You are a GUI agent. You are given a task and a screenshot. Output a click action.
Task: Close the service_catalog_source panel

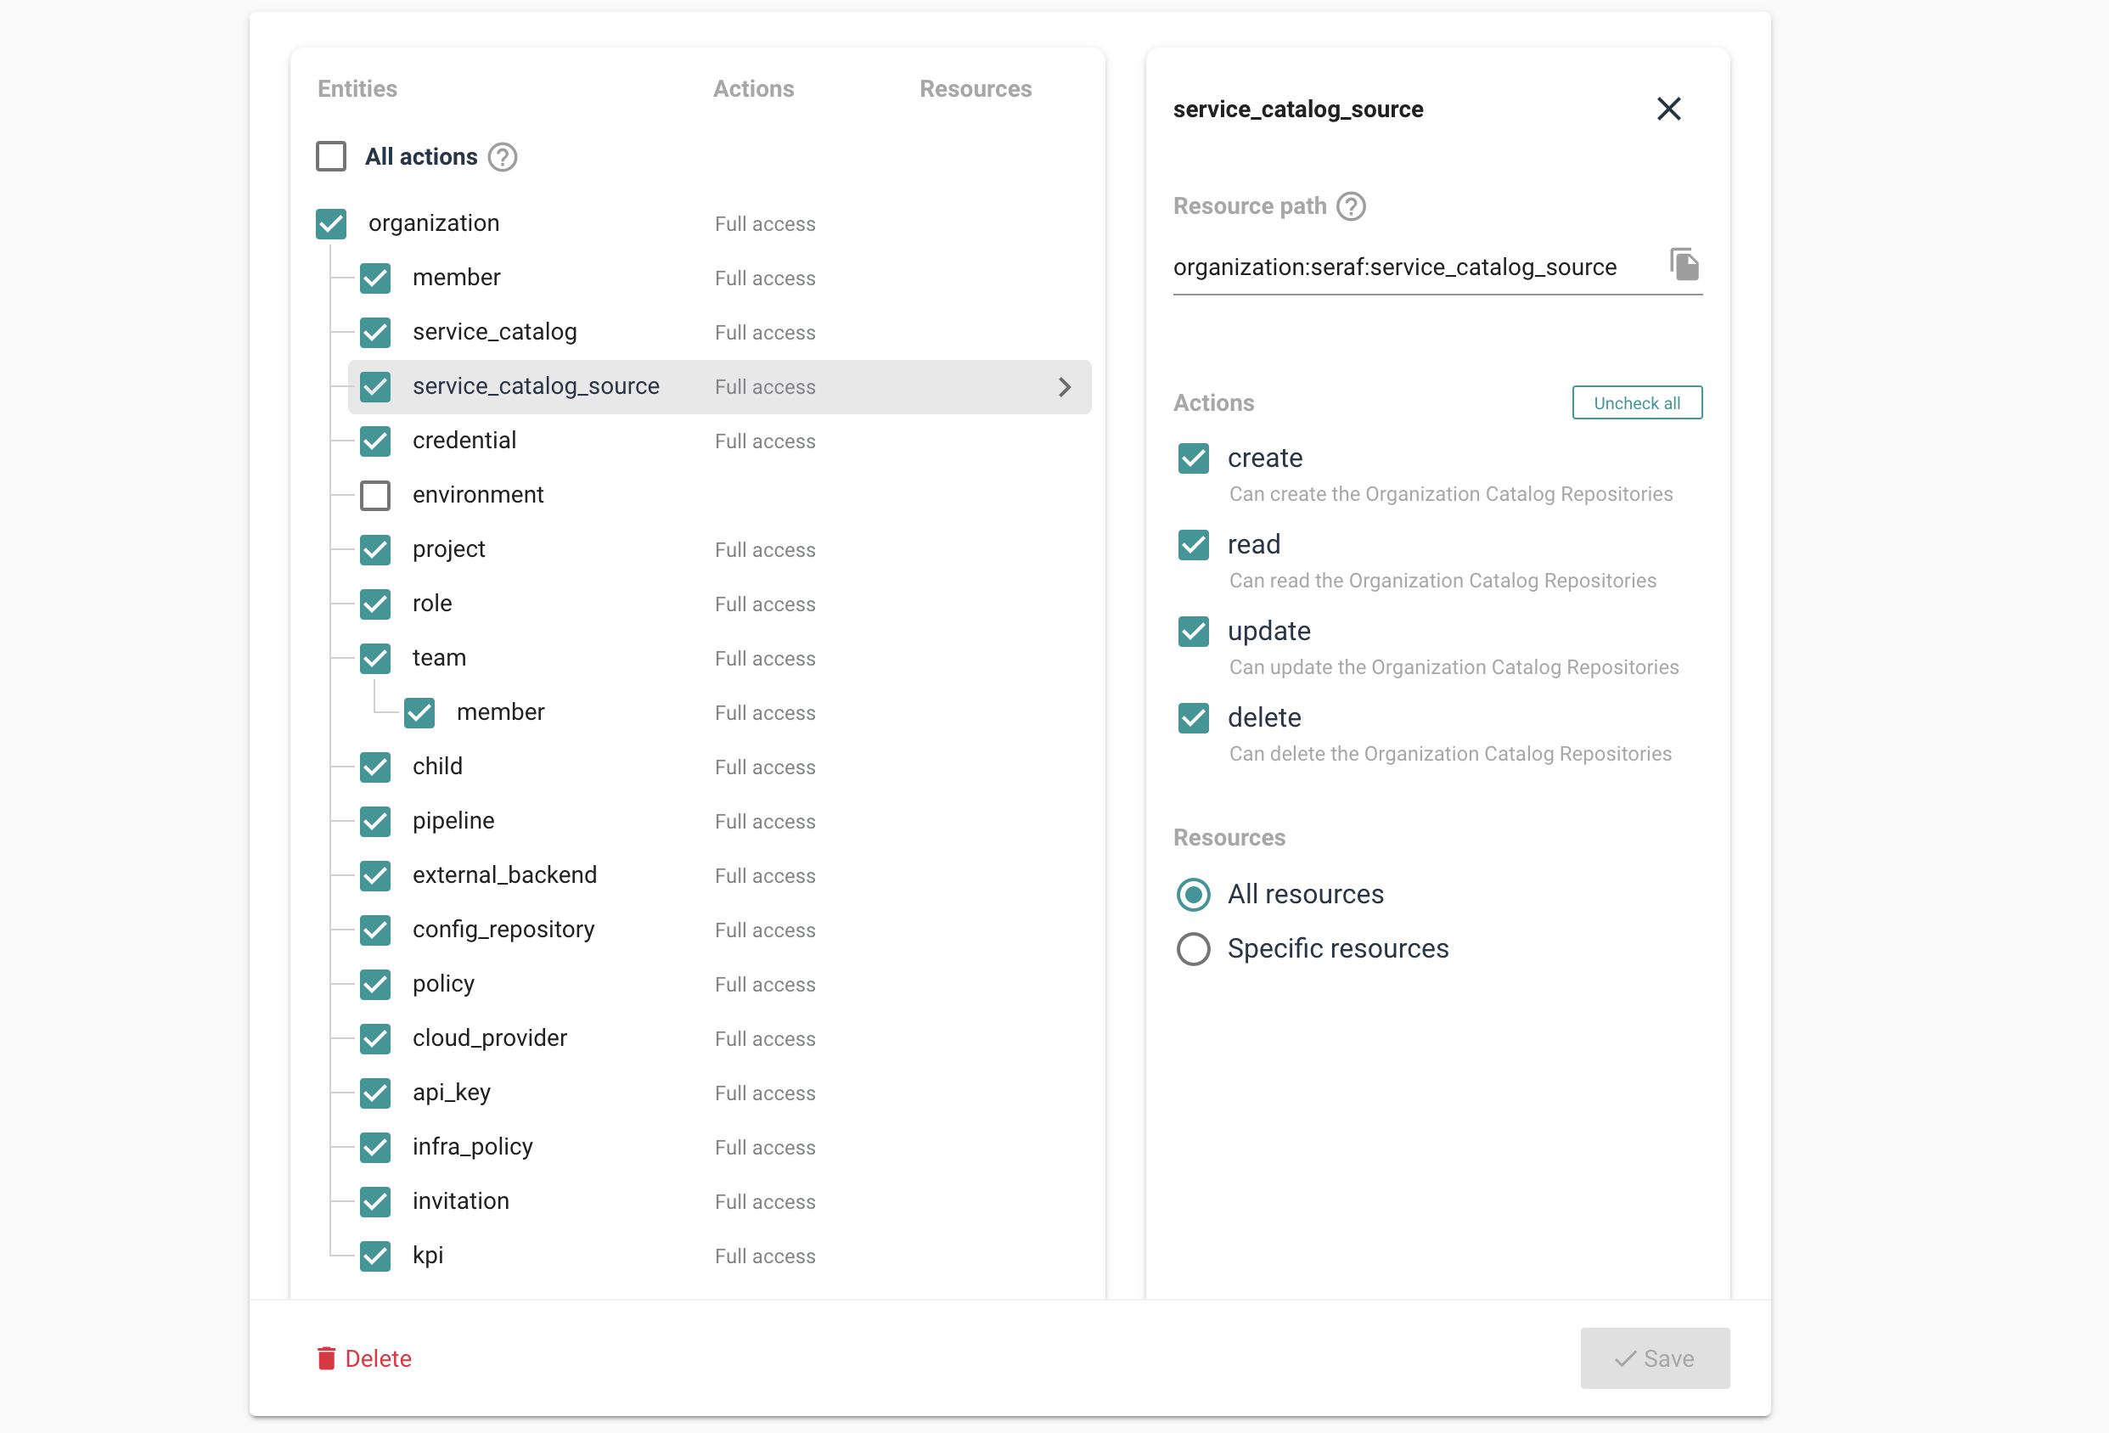tap(1668, 109)
